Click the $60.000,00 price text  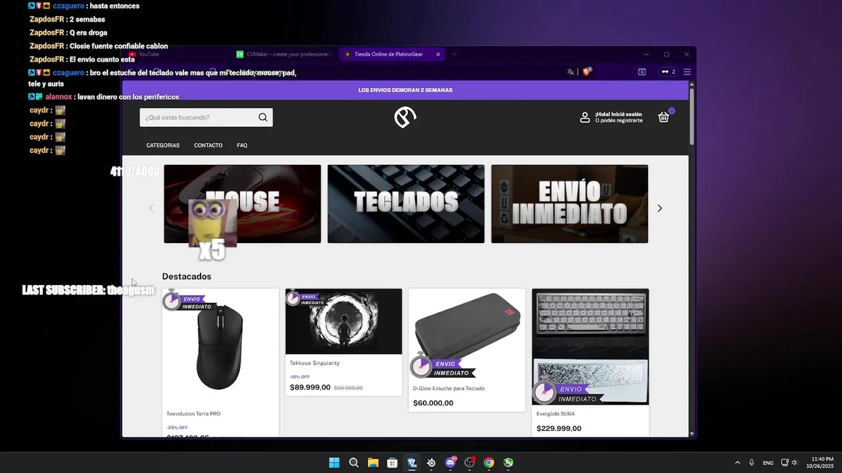[x=433, y=403]
